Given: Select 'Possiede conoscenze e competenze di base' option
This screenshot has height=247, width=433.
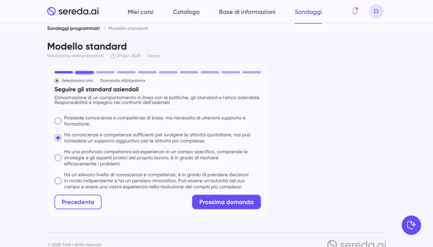Looking at the screenshot, I should click(x=58, y=121).
